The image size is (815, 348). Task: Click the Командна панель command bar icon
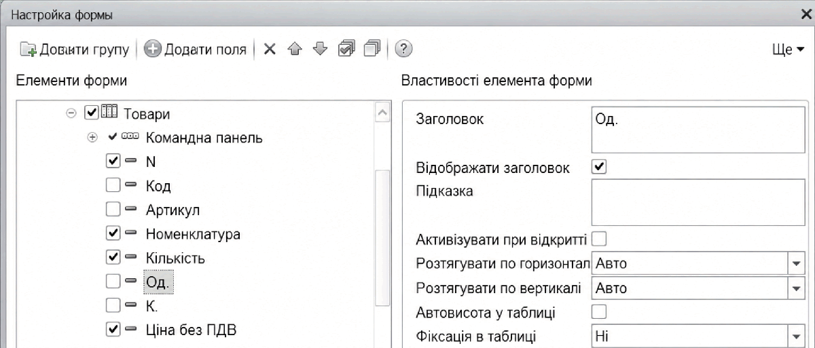coord(130,138)
